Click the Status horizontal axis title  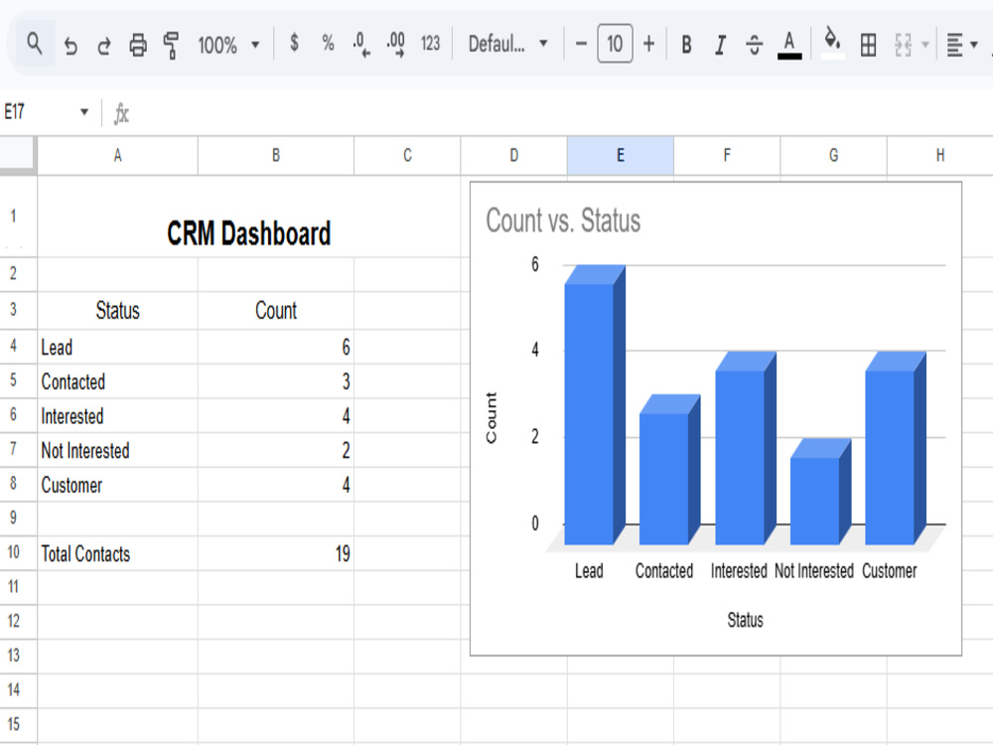(x=745, y=620)
